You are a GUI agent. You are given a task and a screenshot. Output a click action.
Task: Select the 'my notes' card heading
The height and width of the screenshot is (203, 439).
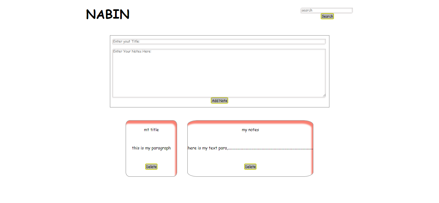250,130
